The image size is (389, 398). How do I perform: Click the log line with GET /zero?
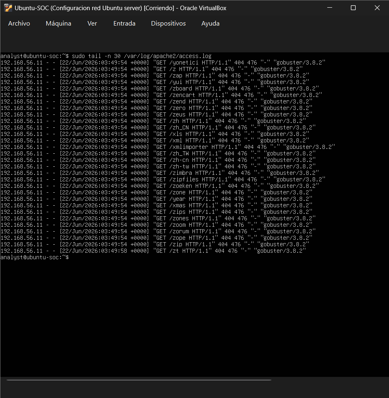[x=156, y=108]
